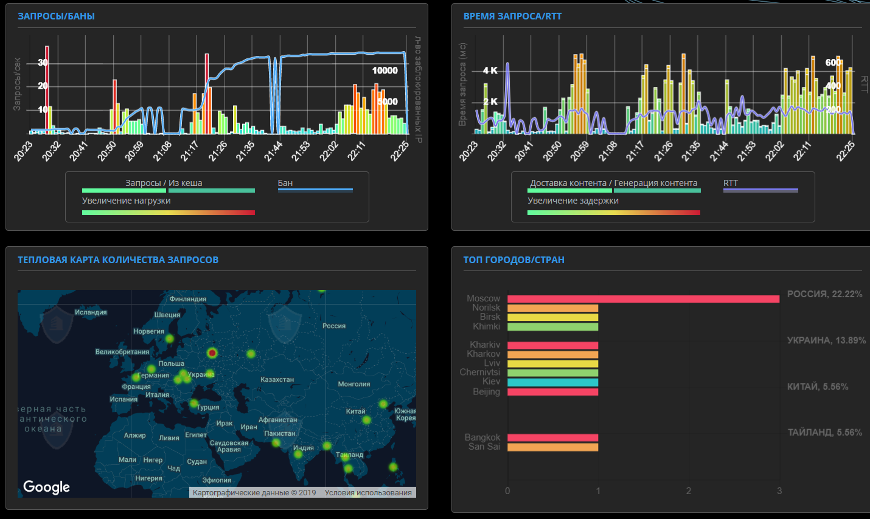870x519 pixels.
Task: Click the heatmap dot near Норвегия
Action: [170, 339]
